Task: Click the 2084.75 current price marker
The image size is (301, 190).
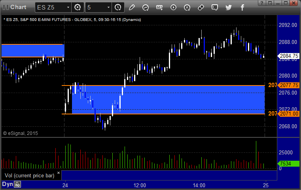Action: pyautogui.click(x=288, y=56)
